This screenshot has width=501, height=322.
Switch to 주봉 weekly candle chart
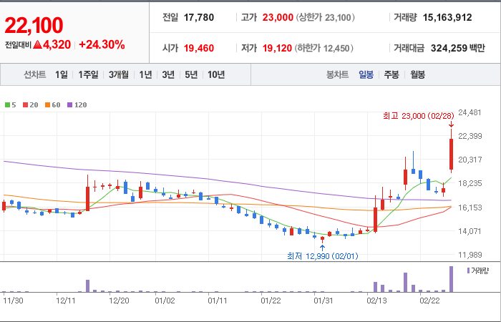pyautogui.click(x=391, y=74)
